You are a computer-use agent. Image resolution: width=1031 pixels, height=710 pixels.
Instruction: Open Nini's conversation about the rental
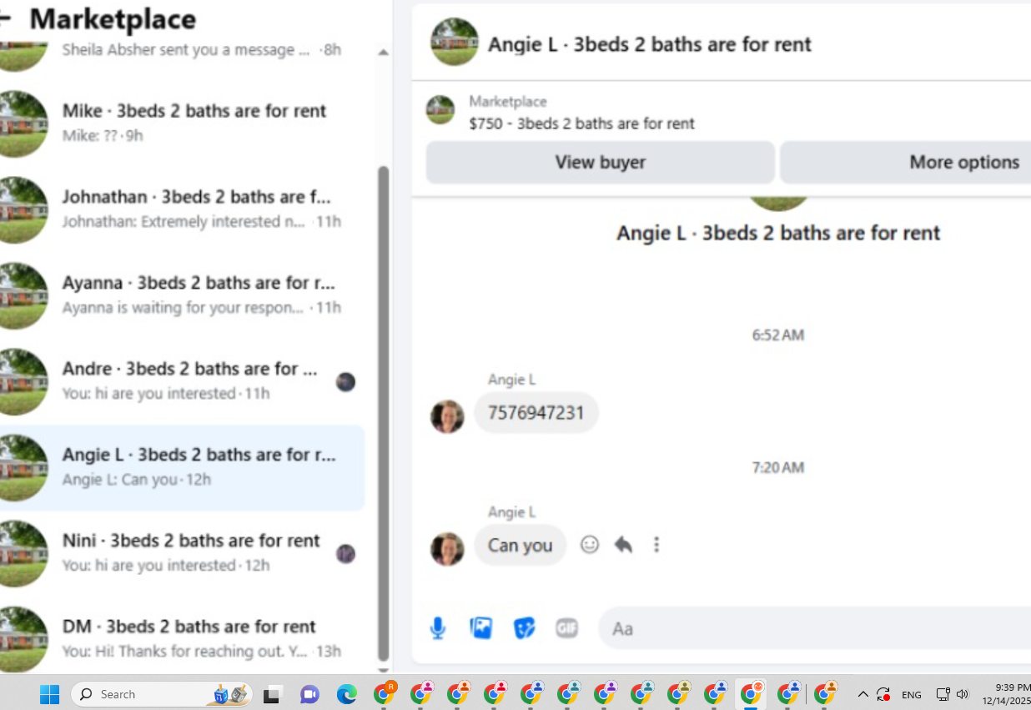tap(182, 553)
